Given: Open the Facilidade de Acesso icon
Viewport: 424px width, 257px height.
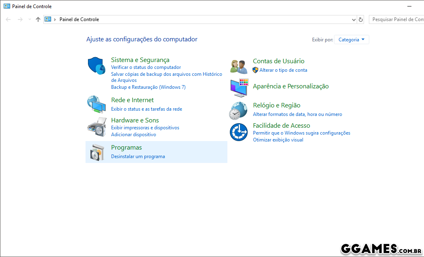Looking at the screenshot, I should (x=239, y=132).
